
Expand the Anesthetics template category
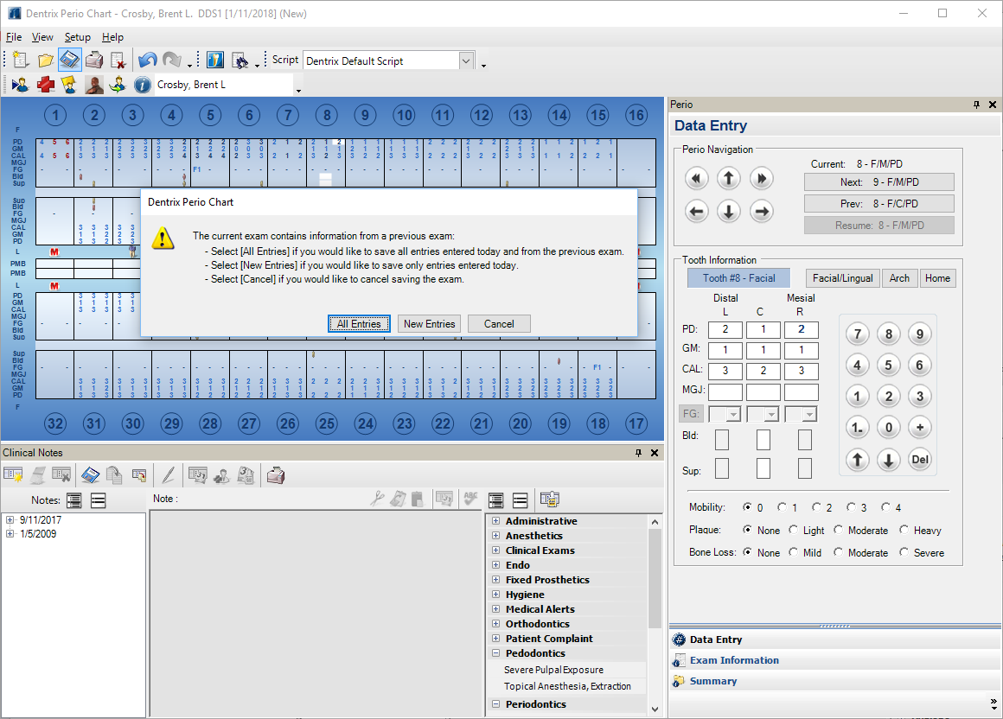click(x=495, y=536)
